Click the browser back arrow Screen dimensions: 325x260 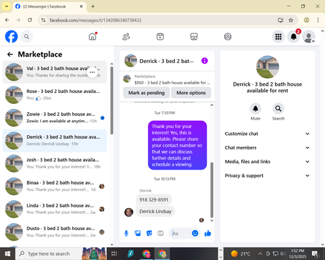(7, 20)
